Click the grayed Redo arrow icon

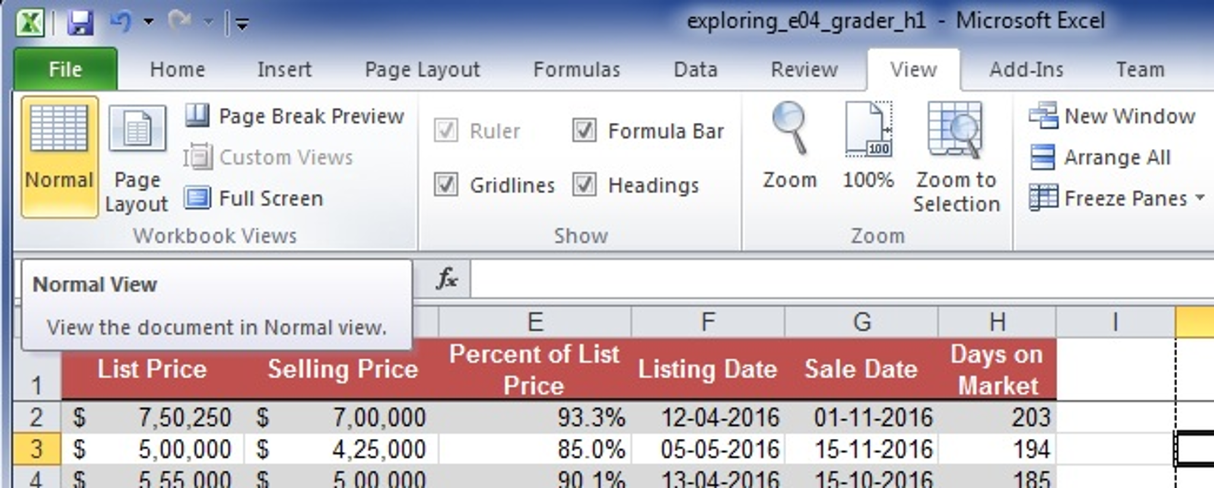179,23
